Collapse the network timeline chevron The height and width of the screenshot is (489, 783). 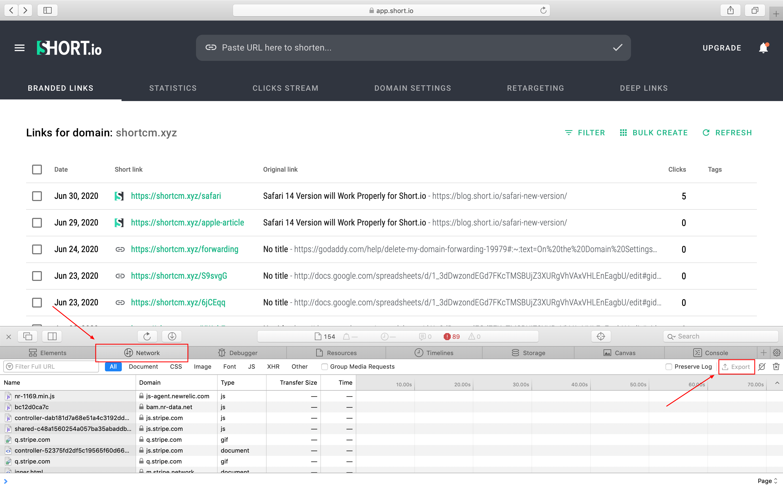tap(777, 383)
